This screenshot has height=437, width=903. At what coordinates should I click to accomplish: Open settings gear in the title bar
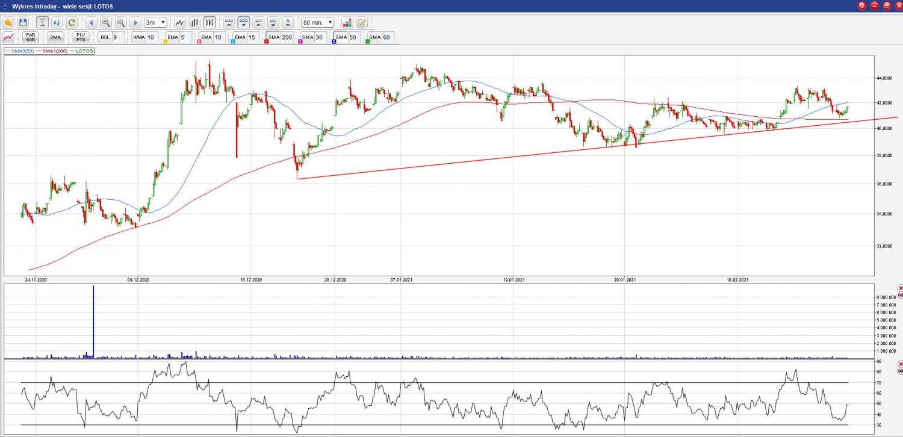coord(862,5)
